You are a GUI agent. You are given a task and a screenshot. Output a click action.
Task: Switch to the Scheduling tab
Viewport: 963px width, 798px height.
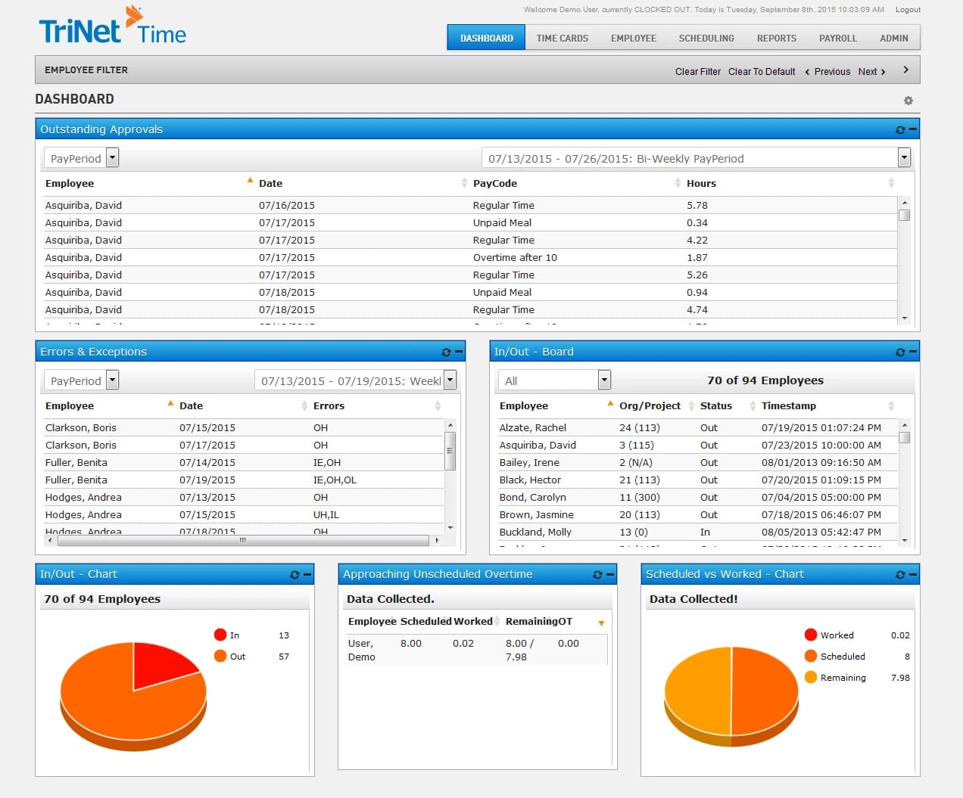pyautogui.click(x=706, y=38)
